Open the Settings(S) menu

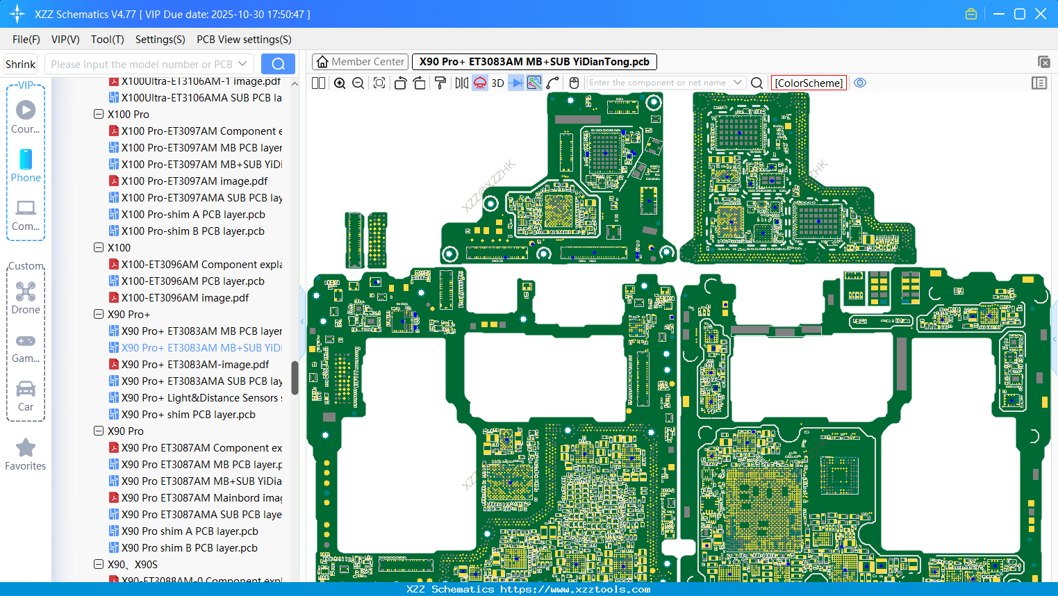[x=160, y=40]
